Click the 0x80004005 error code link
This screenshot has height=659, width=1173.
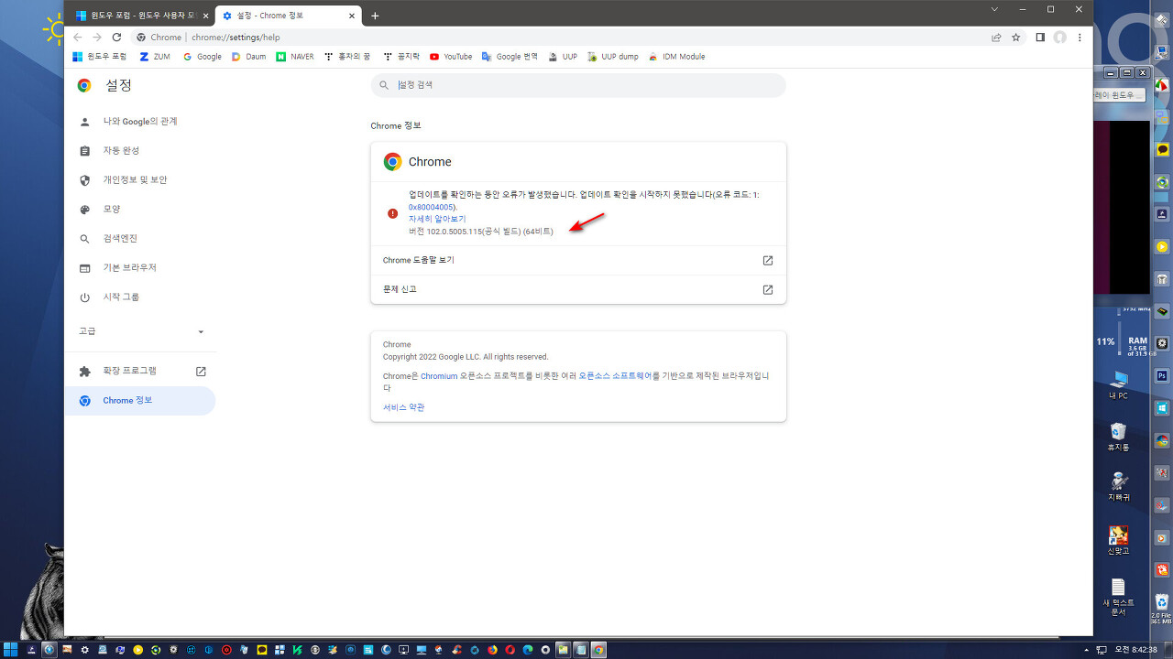click(x=431, y=208)
